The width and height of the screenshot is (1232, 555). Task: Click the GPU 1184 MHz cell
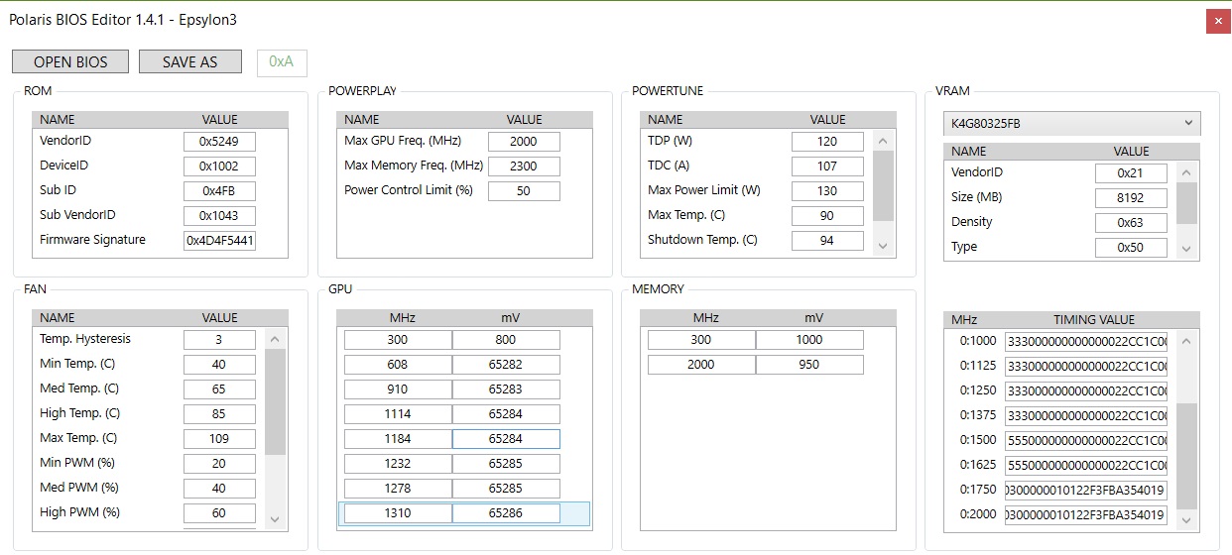(x=398, y=438)
